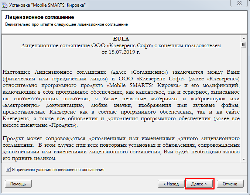
Task: Click the "Далее >" button
Action: [x=199, y=184]
